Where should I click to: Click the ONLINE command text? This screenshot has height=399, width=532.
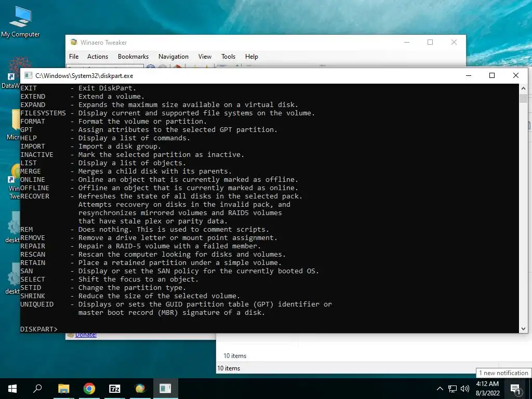pos(33,179)
